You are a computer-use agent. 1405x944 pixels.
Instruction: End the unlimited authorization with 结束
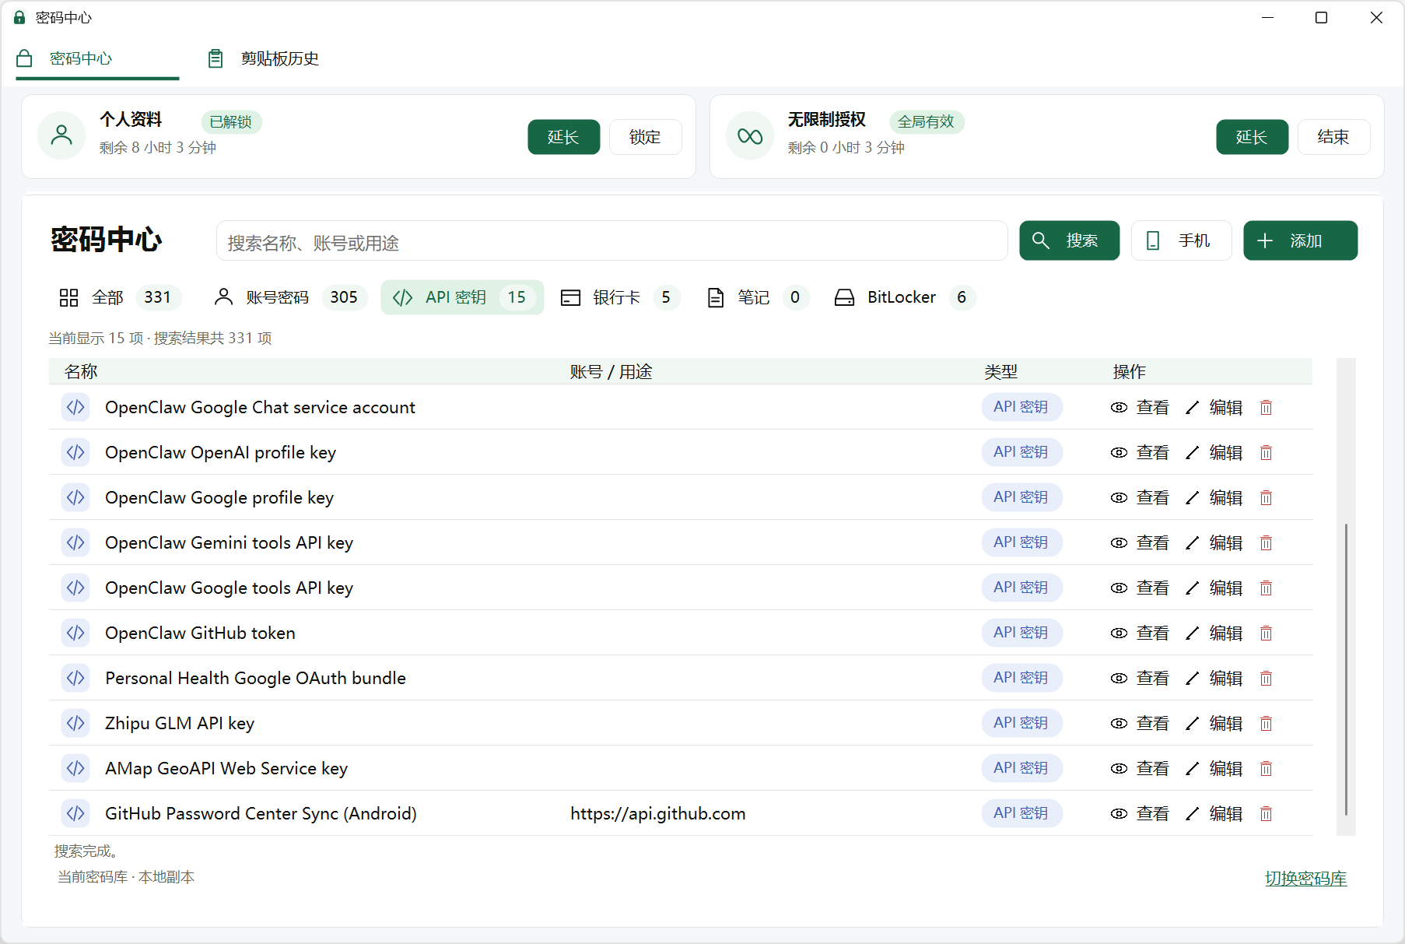tap(1333, 137)
